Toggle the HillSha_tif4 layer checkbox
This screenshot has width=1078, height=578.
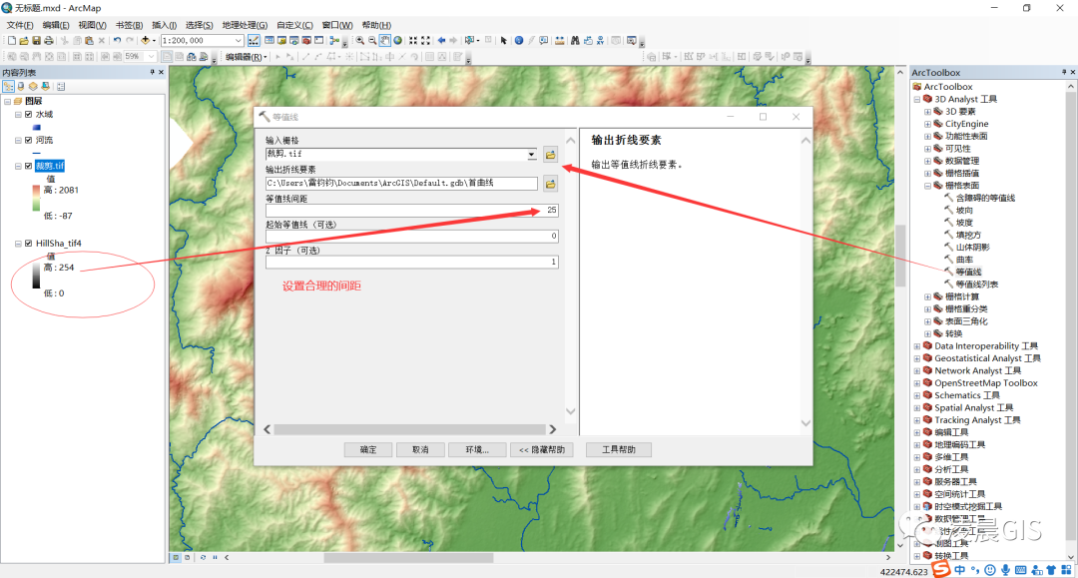tap(28, 244)
